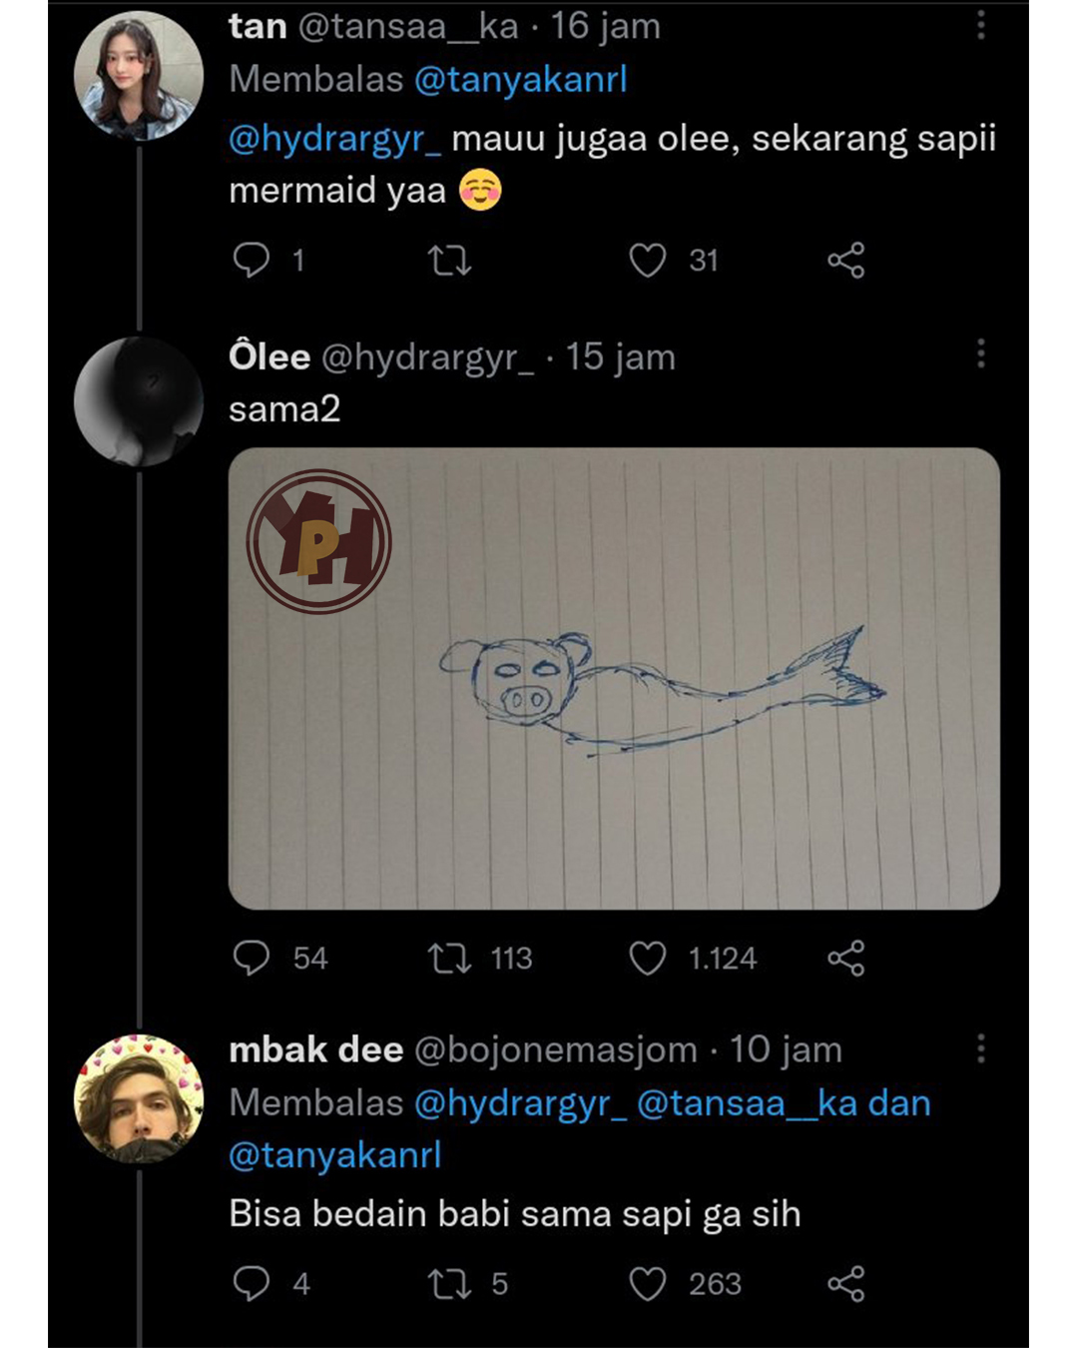View tan's profile picture
The height and width of the screenshot is (1348, 1078).
point(139,76)
